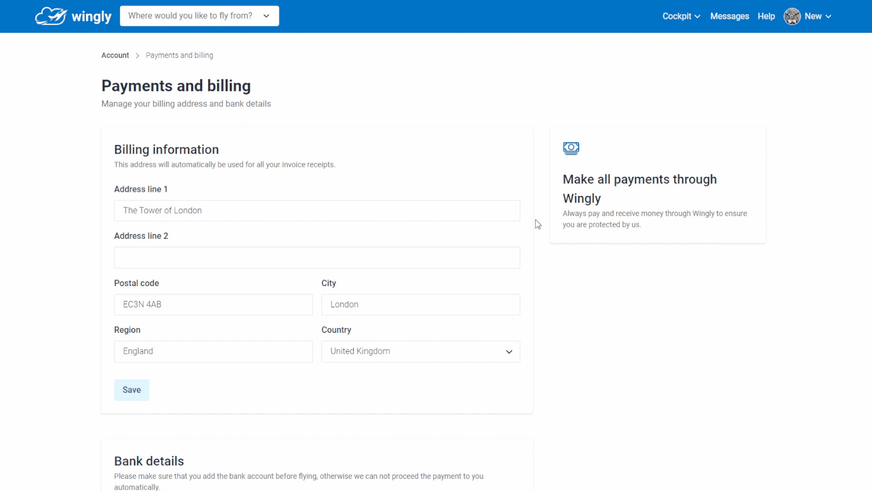This screenshot has height=491, width=872.
Task: Click the Region field containing England
Action: (x=213, y=351)
